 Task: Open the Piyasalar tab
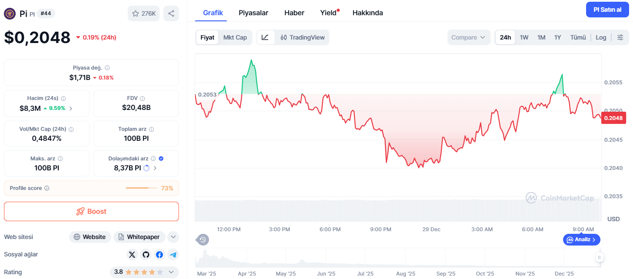tap(254, 13)
